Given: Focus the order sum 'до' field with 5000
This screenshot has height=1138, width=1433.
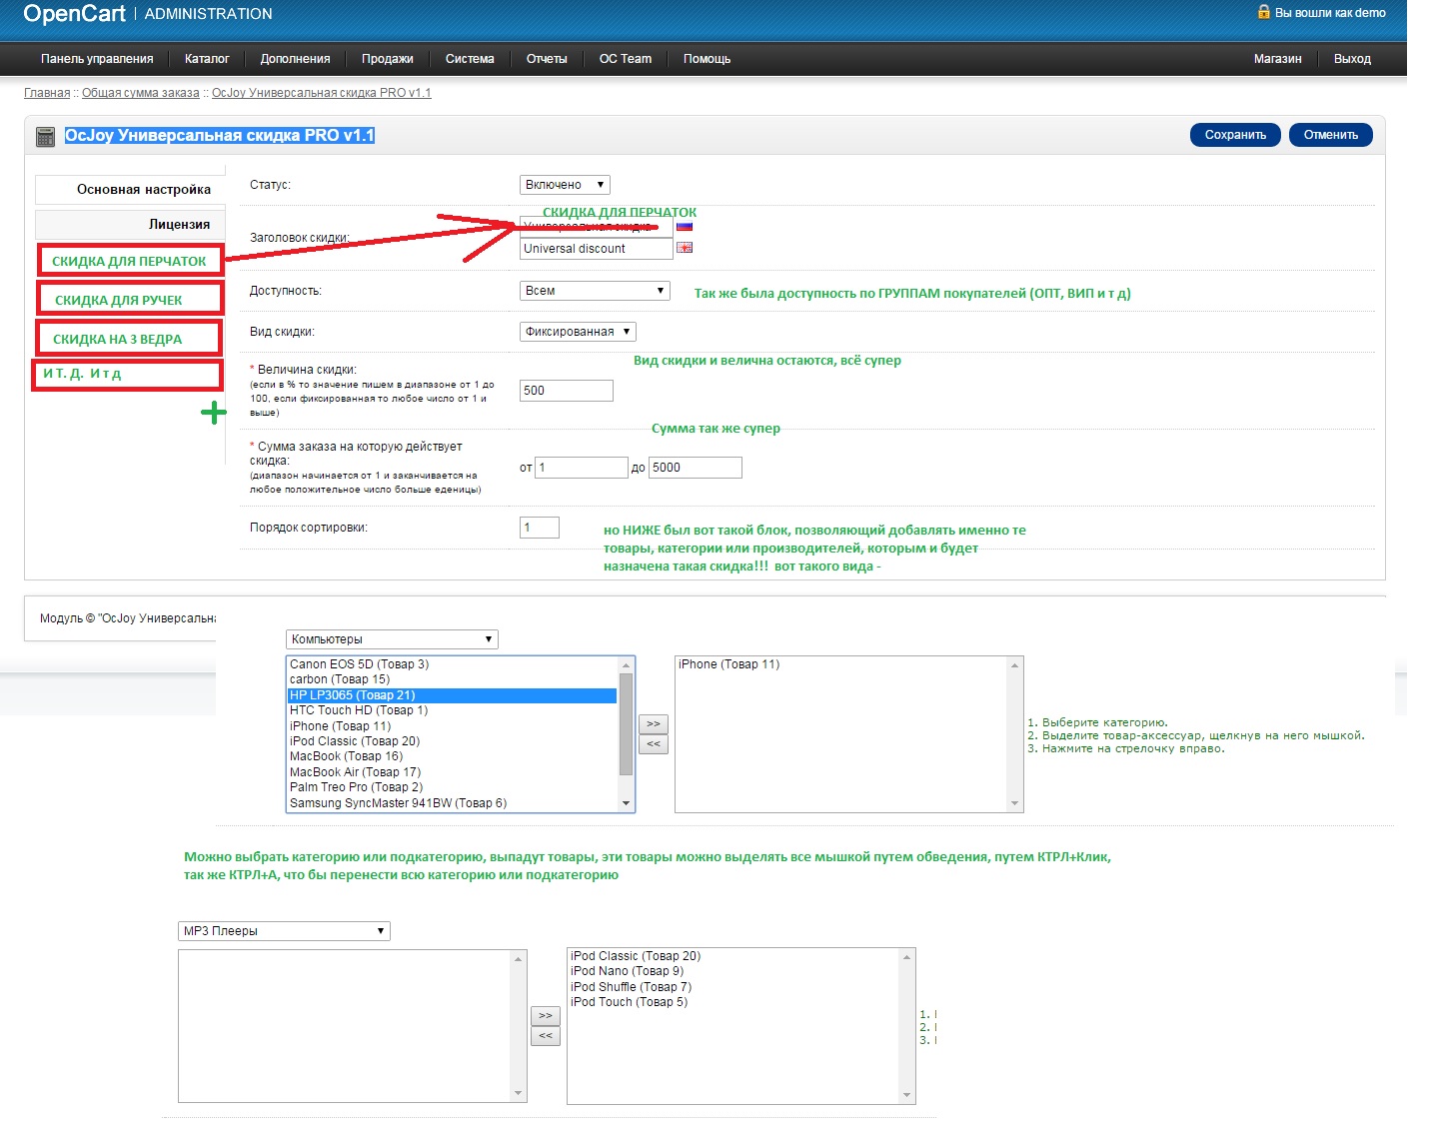Looking at the screenshot, I should click(x=696, y=468).
